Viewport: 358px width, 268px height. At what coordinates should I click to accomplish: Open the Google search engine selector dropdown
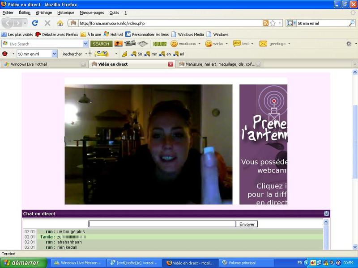tap(292, 23)
